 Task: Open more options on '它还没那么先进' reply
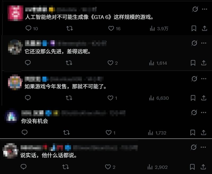204,43
